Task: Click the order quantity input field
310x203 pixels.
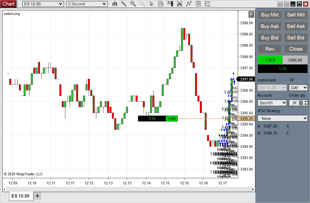Action: [294, 103]
